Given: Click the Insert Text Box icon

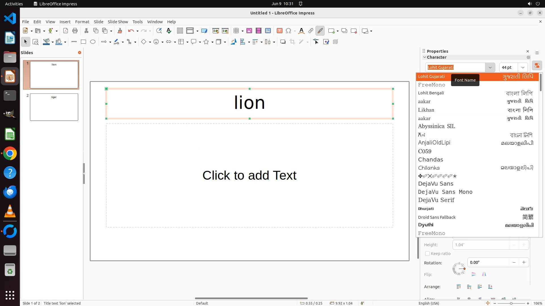Looking at the screenshot, I should click(x=280, y=31).
